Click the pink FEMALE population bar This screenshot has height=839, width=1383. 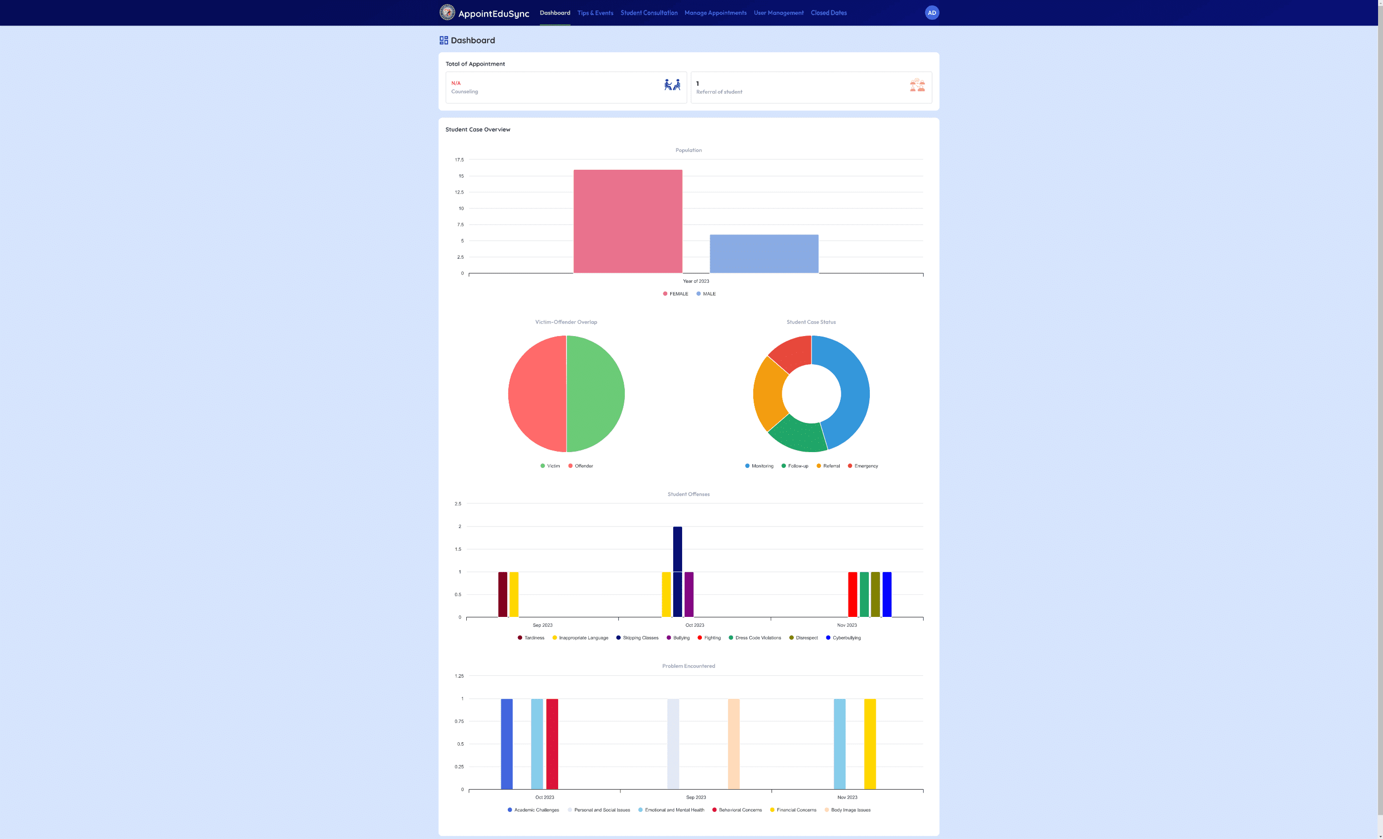(627, 222)
